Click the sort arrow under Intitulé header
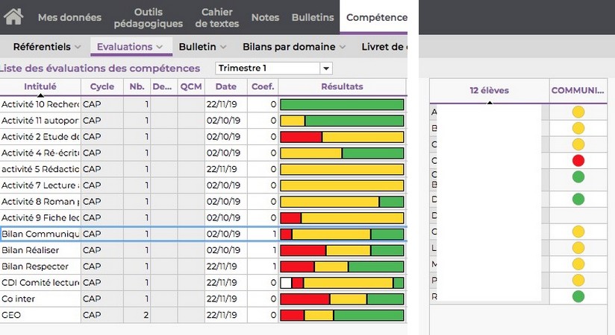 point(40,95)
